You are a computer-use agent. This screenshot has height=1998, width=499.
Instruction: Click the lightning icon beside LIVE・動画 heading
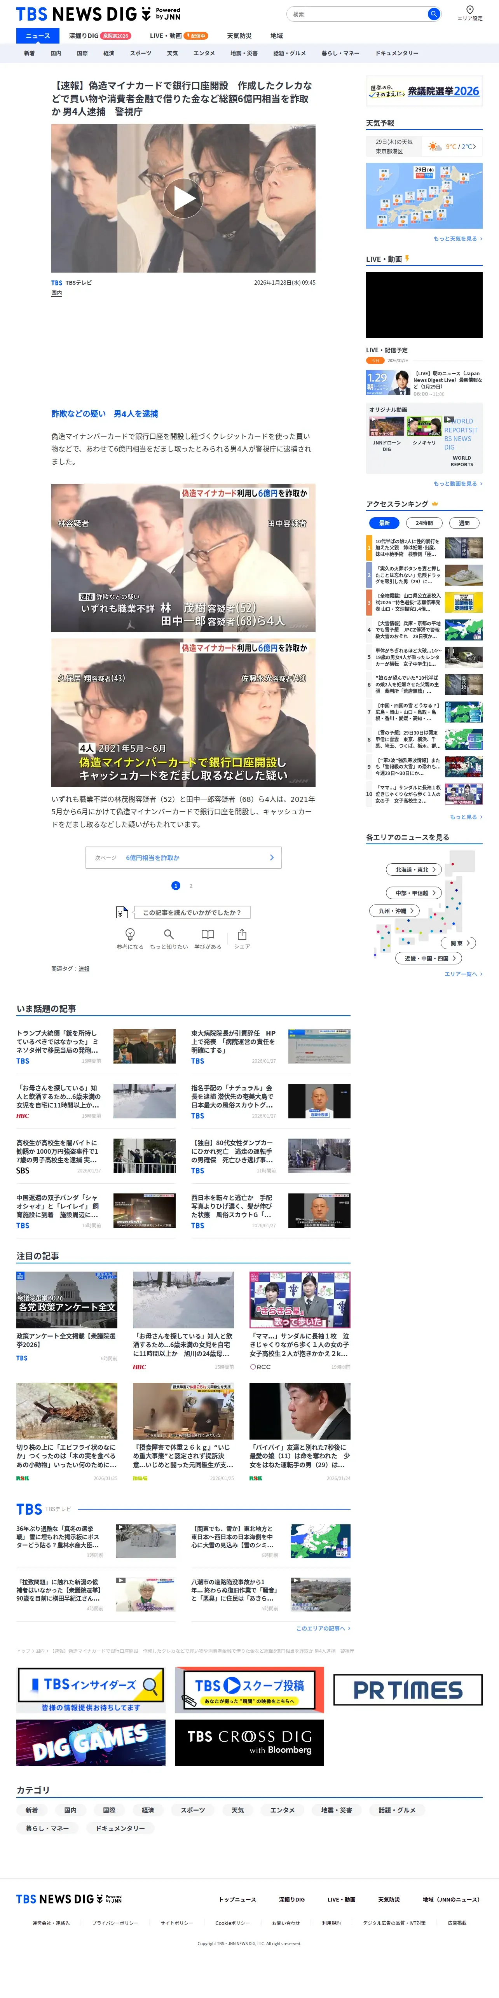(407, 258)
